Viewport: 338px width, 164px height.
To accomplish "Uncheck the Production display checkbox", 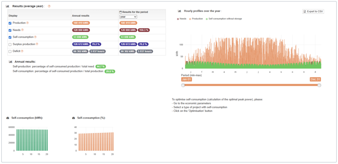I will [x=10, y=23].
